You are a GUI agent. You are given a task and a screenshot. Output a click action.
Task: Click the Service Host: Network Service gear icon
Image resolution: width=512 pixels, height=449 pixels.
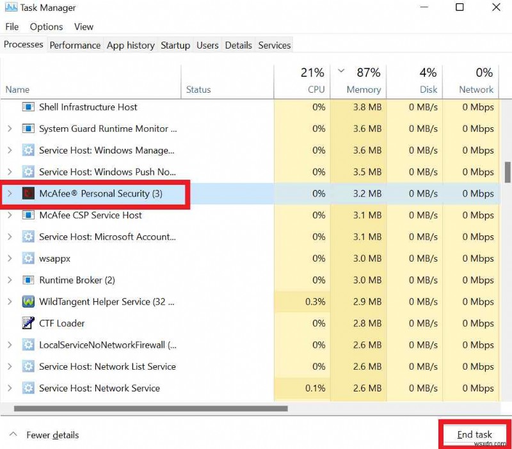27,388
